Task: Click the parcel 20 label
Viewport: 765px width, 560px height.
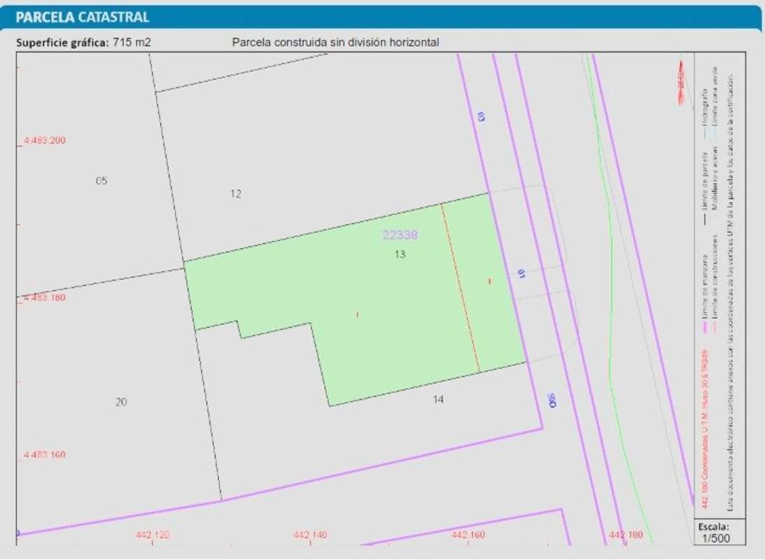Action: click(x=121, y=402)
